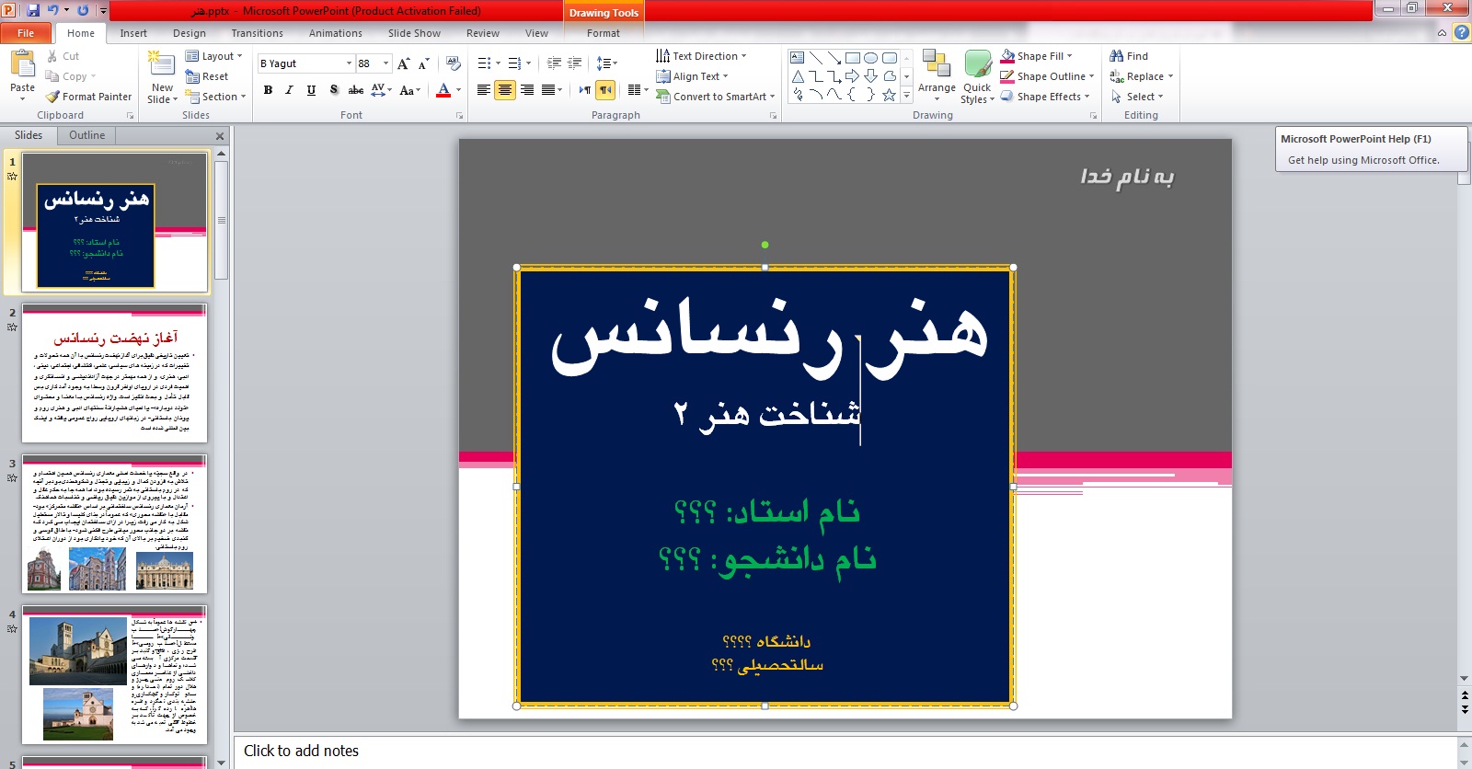Viewport: 1472px width, 769px height.
Task: Expand the Shape Fill dropdown
Action: click(x=1069, y=56)
